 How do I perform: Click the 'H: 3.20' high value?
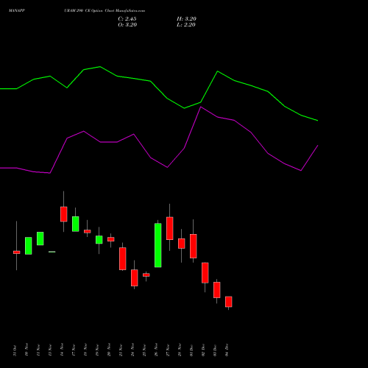[186, 19]
